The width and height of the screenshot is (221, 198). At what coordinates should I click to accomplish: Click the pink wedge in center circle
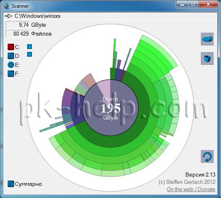coord(105,88)
